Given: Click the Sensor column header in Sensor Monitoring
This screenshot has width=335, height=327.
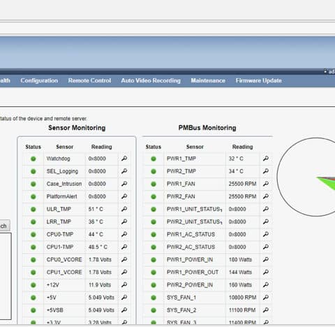Looking at the screenshot, I should 65,147.
